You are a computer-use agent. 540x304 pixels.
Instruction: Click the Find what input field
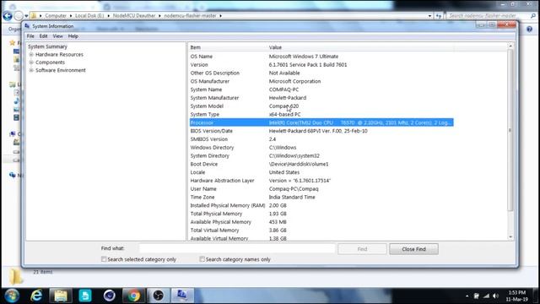237,248
